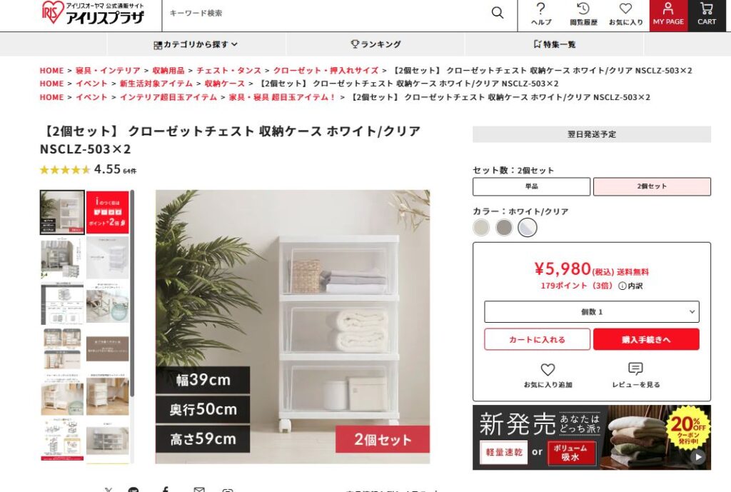Click the keyword search input field
This screenshot has width=731, height=492.
pyautogui.click(x=326, y=13)
